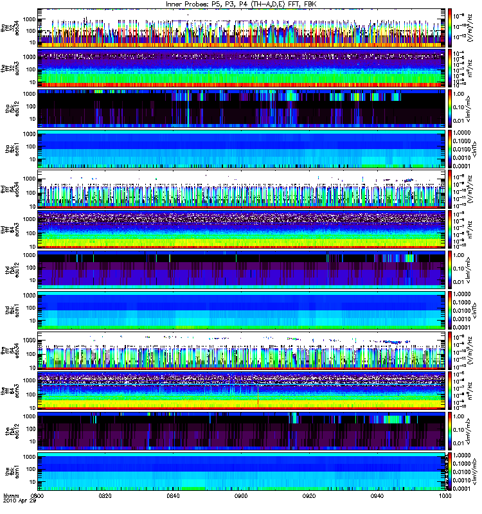Click the nT²/Hz unit label of tha scm3 panel
Viewport: 482px width, 514px height.
470,69
